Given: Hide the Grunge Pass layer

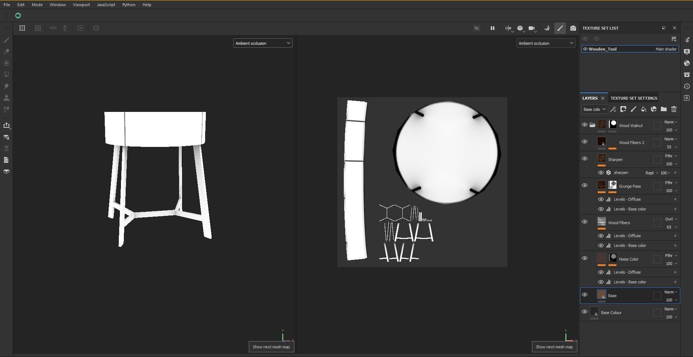Looking at the screenshot, I should 585,185.
